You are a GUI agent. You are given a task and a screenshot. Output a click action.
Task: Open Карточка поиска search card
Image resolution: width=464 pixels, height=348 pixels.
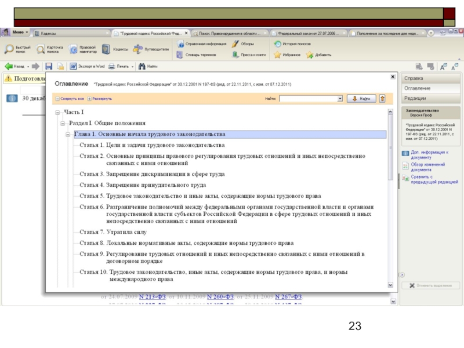click(49, 49)
